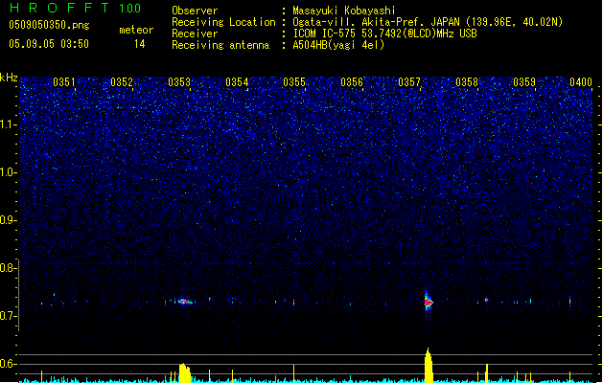Image resolution: width=603 pixels, height=383 pixels.
Task: Click the HROFFT title text
Action: pos(60,8)
